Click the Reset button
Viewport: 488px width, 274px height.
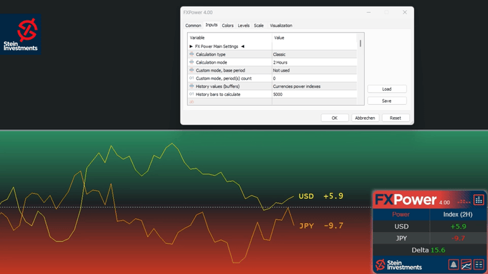coord(396,118)
